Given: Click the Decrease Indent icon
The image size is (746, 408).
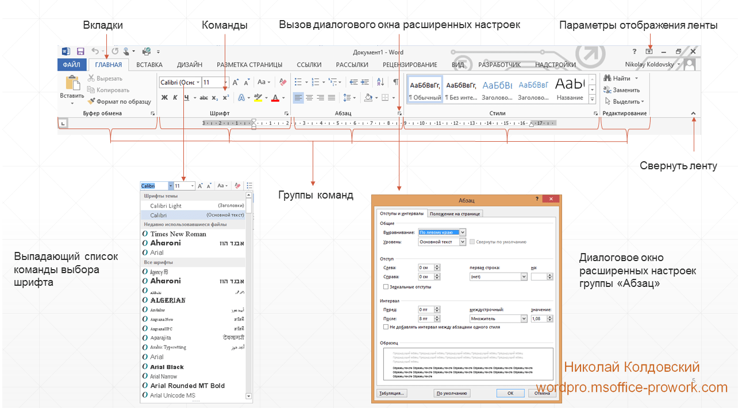Looking at the screenshot, I should pos(354,82).
